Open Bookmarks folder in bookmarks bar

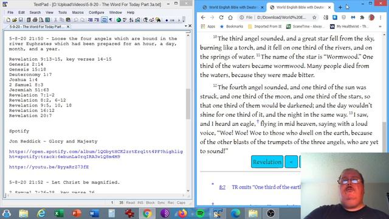click(232, 26)
